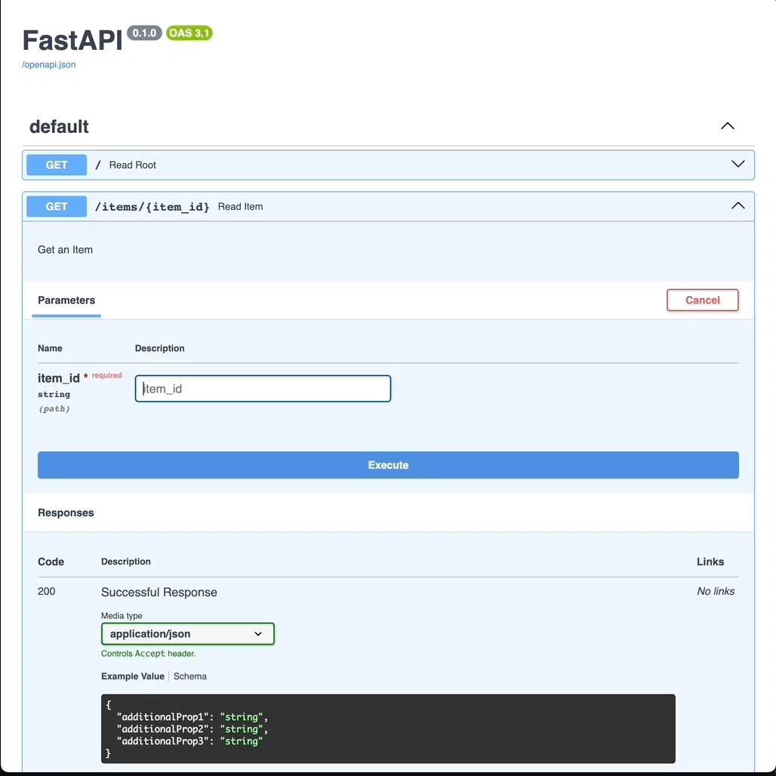Click the 'Media type' label
This screenshot has width=776, height=776.
tap(122, 616)
